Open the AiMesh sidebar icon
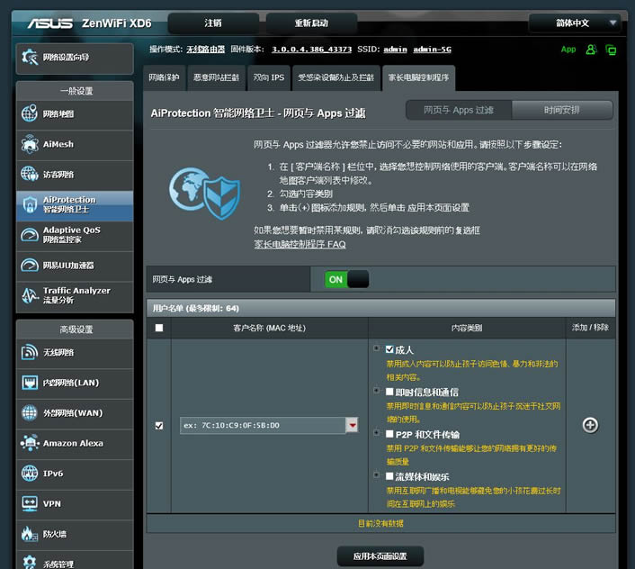This screenshot has width=635, height=569. click(30, 144)
